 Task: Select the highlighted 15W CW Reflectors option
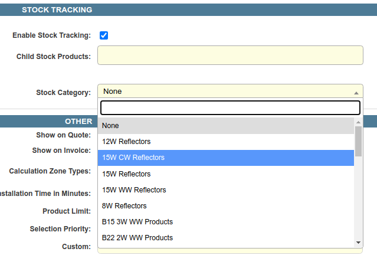click(225, 158)
